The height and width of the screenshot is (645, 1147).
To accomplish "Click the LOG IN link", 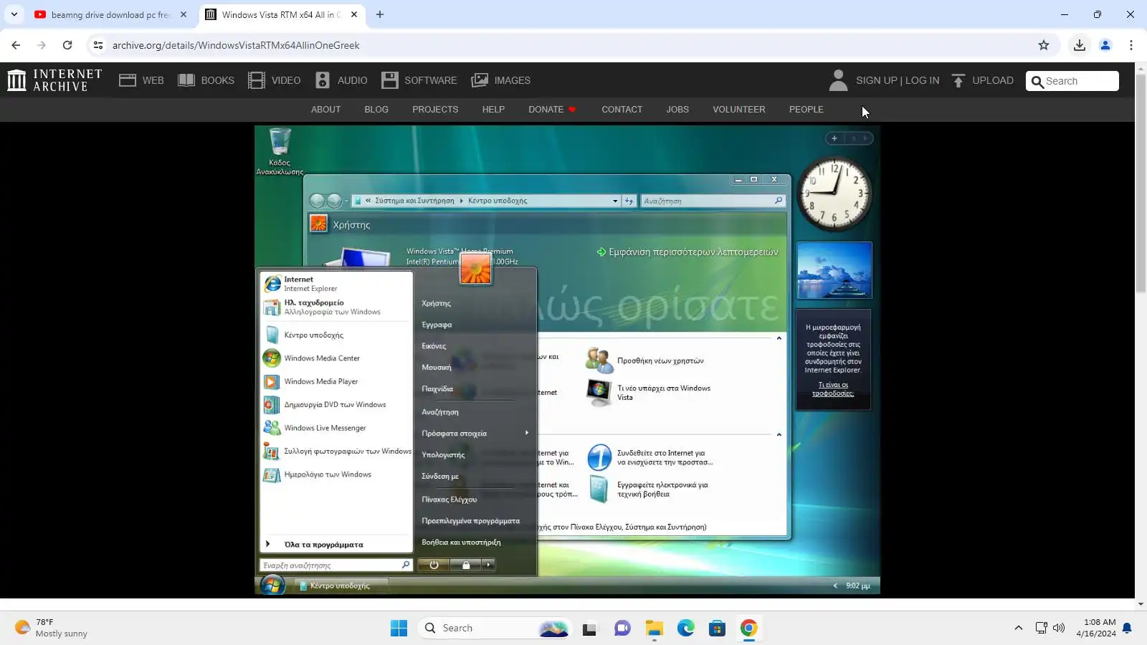I will [922, 80].
